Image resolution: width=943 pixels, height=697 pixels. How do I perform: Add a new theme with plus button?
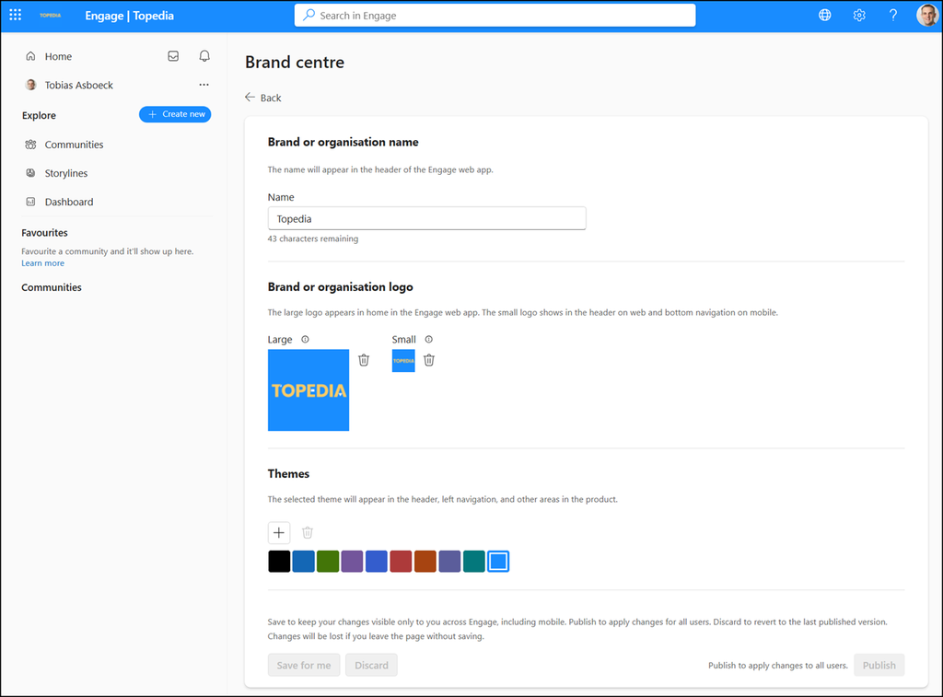278,532
